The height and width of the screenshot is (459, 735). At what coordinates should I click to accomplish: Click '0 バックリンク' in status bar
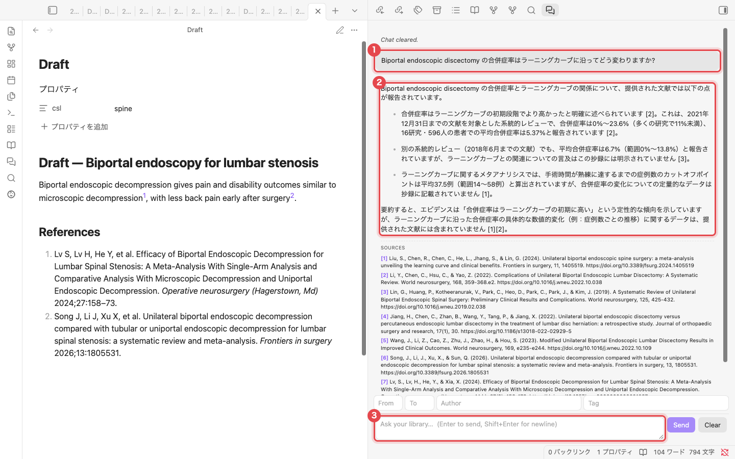coord(569,452)
